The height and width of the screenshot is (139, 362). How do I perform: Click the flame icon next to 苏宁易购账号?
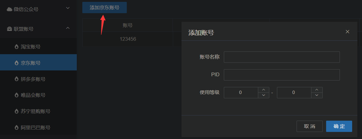[x=16, y=111]
